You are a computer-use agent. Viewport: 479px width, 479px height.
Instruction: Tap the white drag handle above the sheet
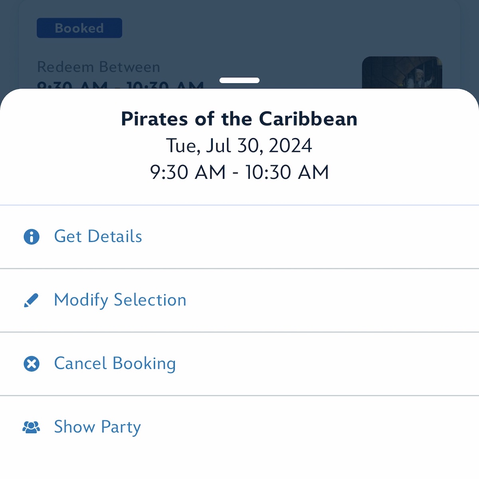[239, 80]
